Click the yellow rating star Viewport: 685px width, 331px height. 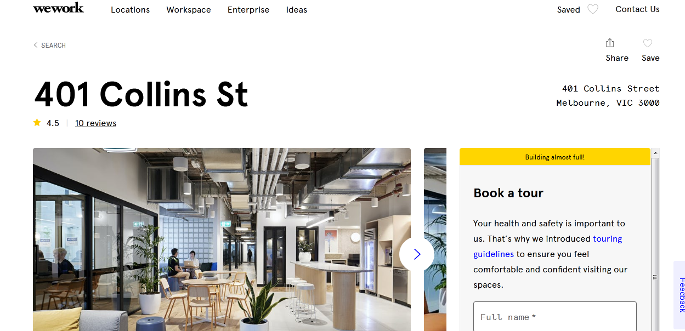[37, 123]
